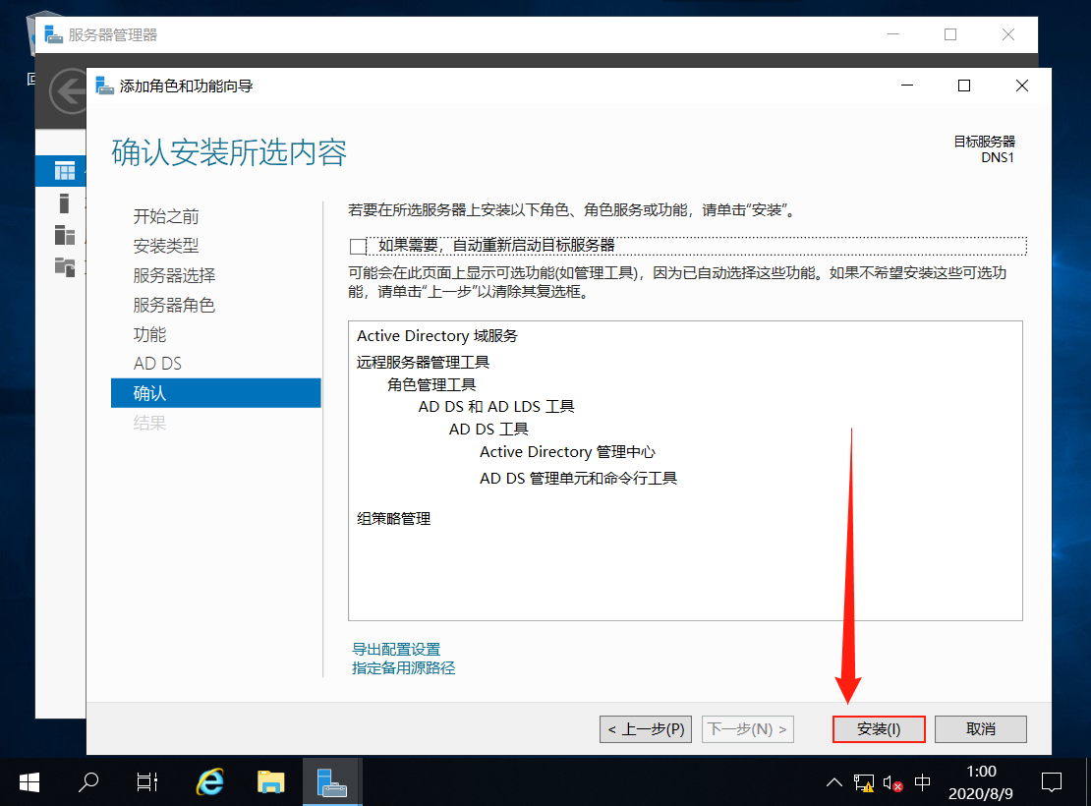Open notification center icon

[1052, 782]
